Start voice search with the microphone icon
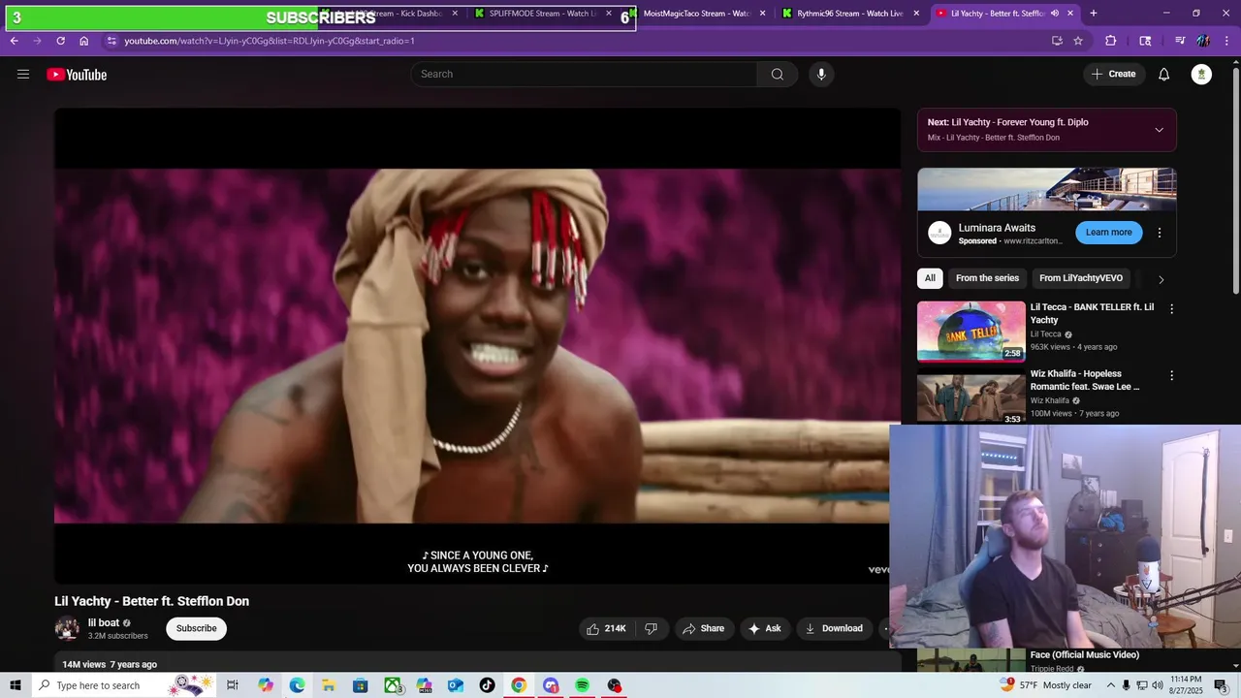Screen dimensions: 1241x698 (821, 75)
